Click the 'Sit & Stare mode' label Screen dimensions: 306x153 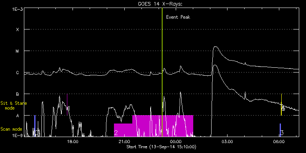[14, 106]
